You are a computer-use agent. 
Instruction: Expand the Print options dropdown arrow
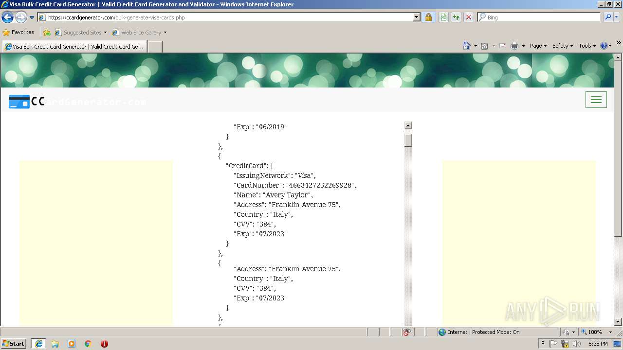(x=523, y=46)
